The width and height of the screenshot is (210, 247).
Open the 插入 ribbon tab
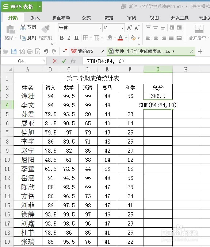pyautogui.click(x=35, y=17)
